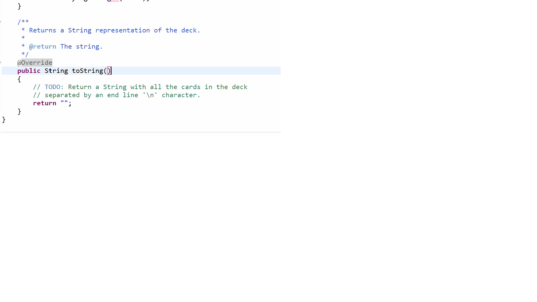Click the class's final closing brace
537x302 pixels.
click(x=4, y=120)
